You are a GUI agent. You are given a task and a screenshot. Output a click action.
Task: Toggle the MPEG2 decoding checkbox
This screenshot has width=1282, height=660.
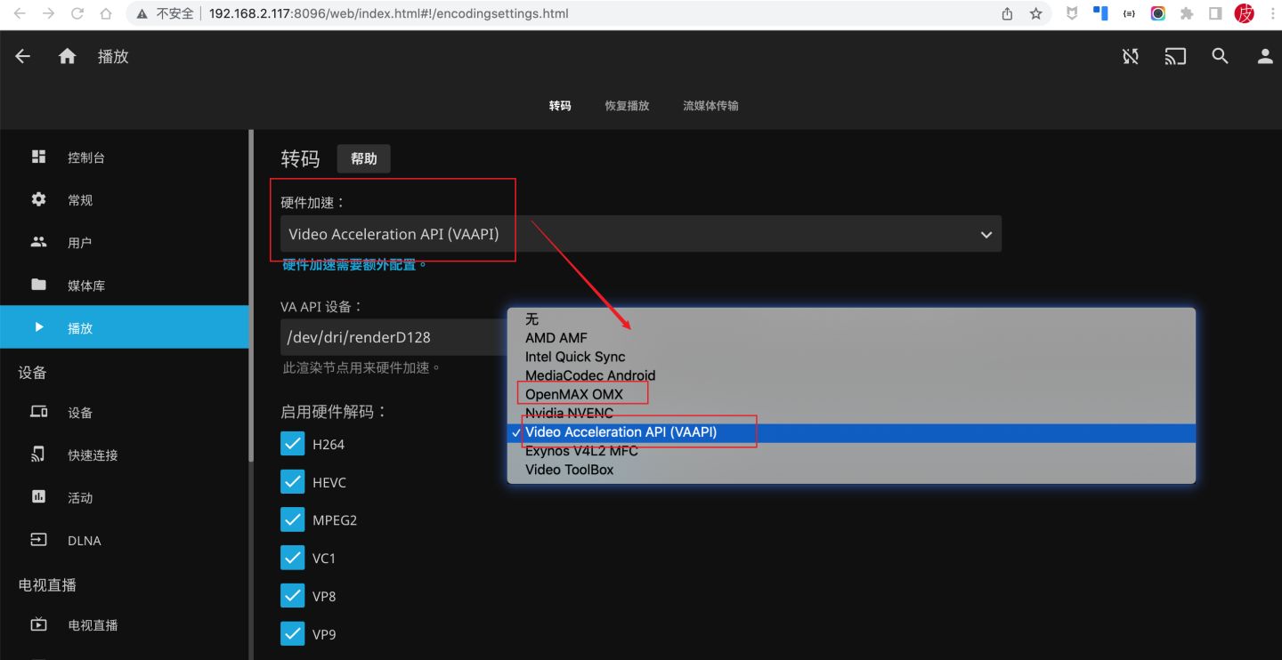(x=293, y=519)
